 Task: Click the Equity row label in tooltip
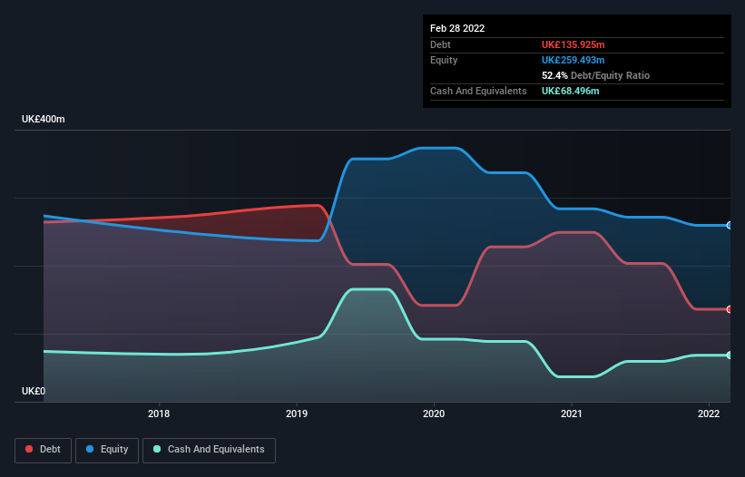point(444,60)
